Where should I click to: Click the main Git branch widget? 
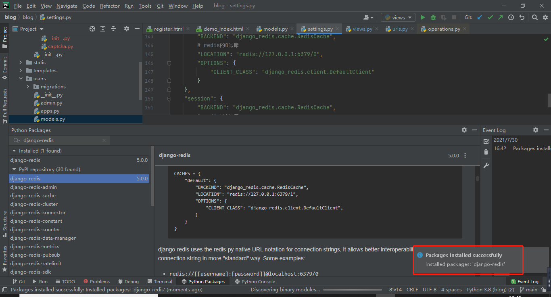(x=528, y=289)
